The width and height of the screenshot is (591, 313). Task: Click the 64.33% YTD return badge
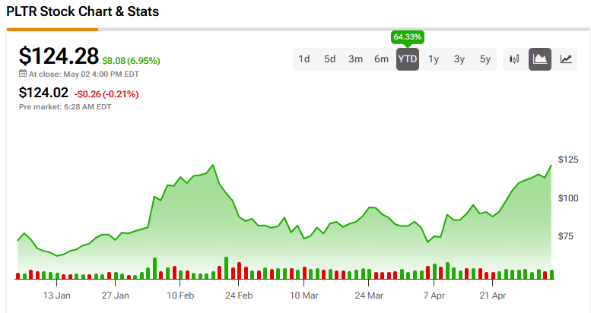tap(408, 37)
